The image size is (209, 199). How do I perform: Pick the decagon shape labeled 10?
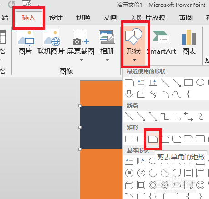129,173
